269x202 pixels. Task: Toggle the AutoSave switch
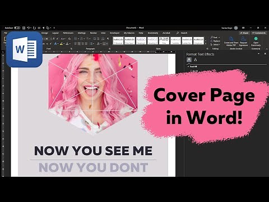click(17, 28)
